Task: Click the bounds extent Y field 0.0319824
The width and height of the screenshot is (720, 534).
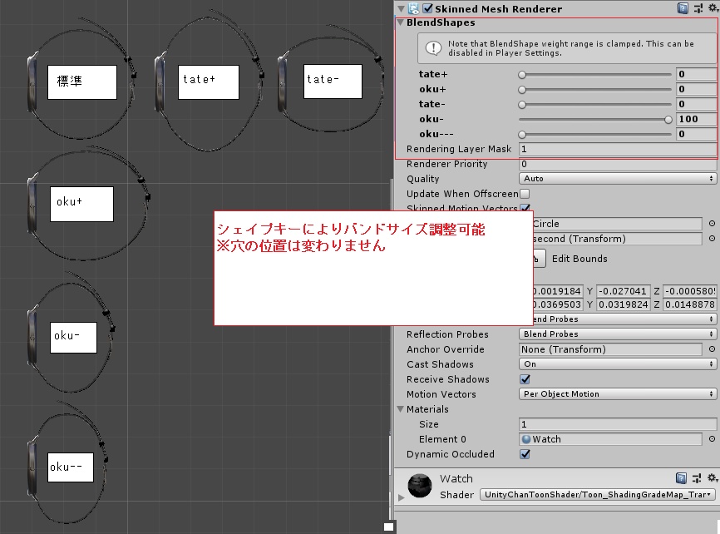Action: [x=623, y=304]
